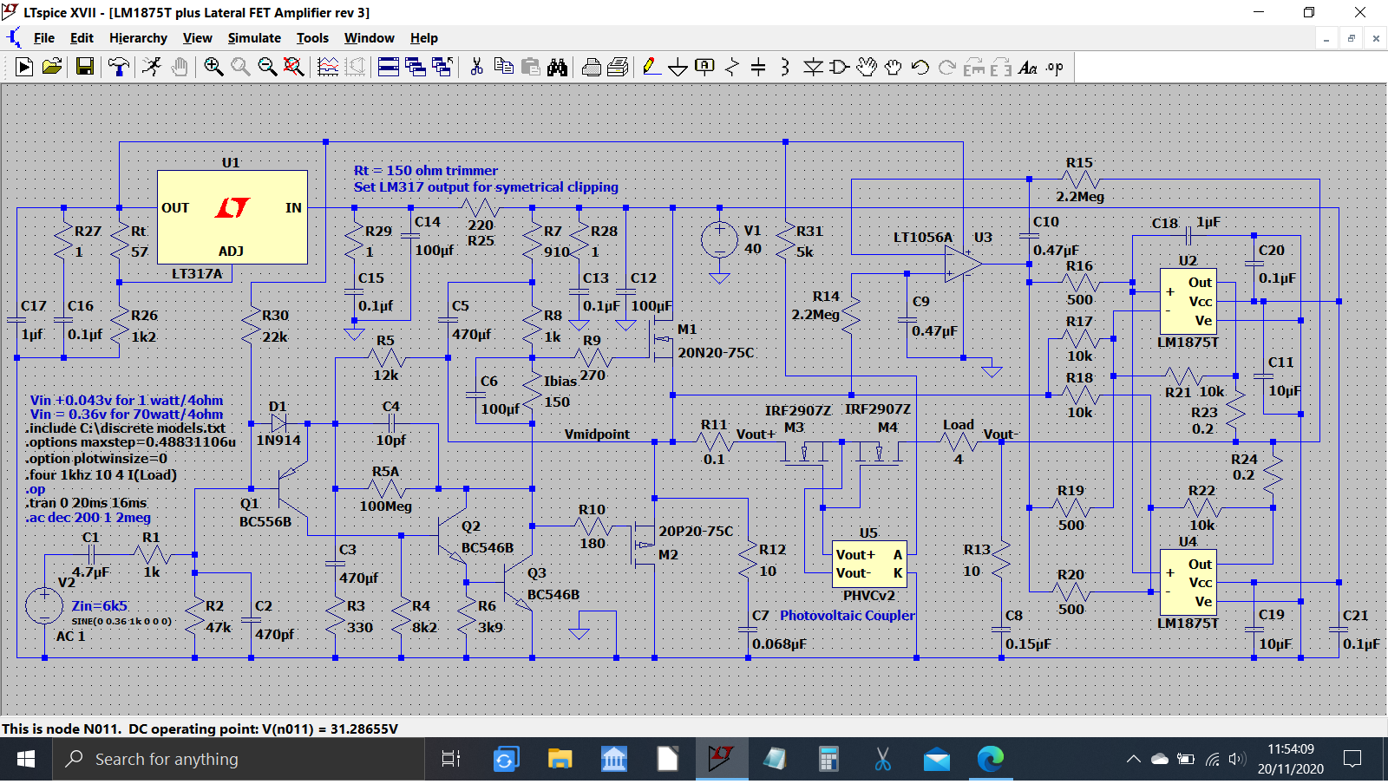
Task: Click the Paste clipboard icon
Action: pos(531,67)
